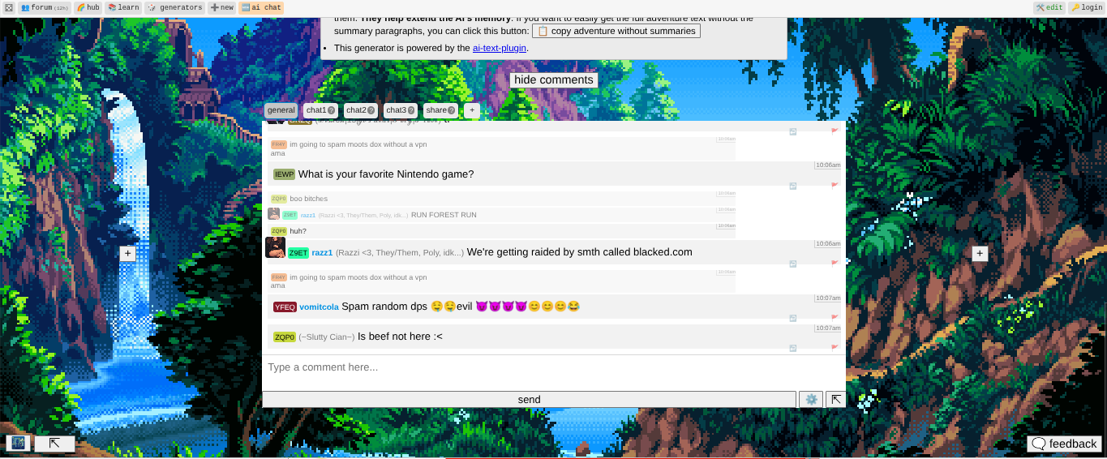Click the expand arrow beside chat settings
Viewport: 1107px width, 459px height.
pyautogui.click(x=835, y=400)
